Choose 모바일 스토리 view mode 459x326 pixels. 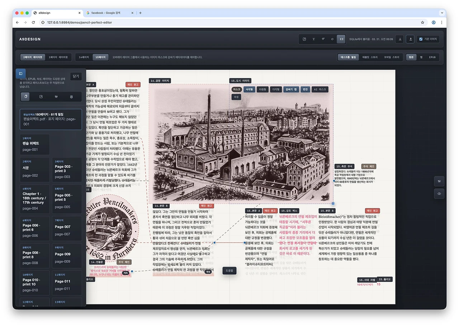point(392,57)
